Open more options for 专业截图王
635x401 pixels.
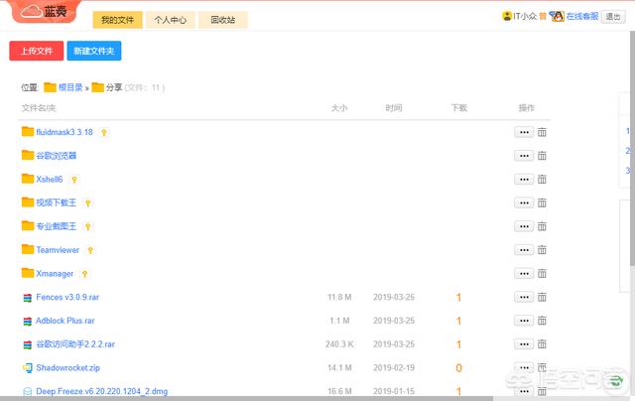coord(524,226)
